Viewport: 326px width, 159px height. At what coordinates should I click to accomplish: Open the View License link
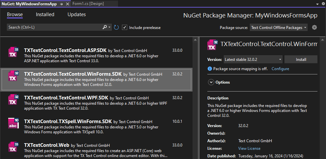(249, 148)
